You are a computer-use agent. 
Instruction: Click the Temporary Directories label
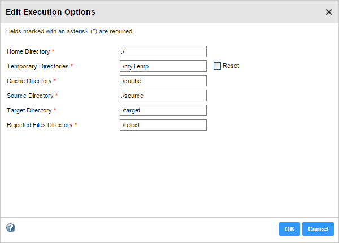[x=37, y=67]
